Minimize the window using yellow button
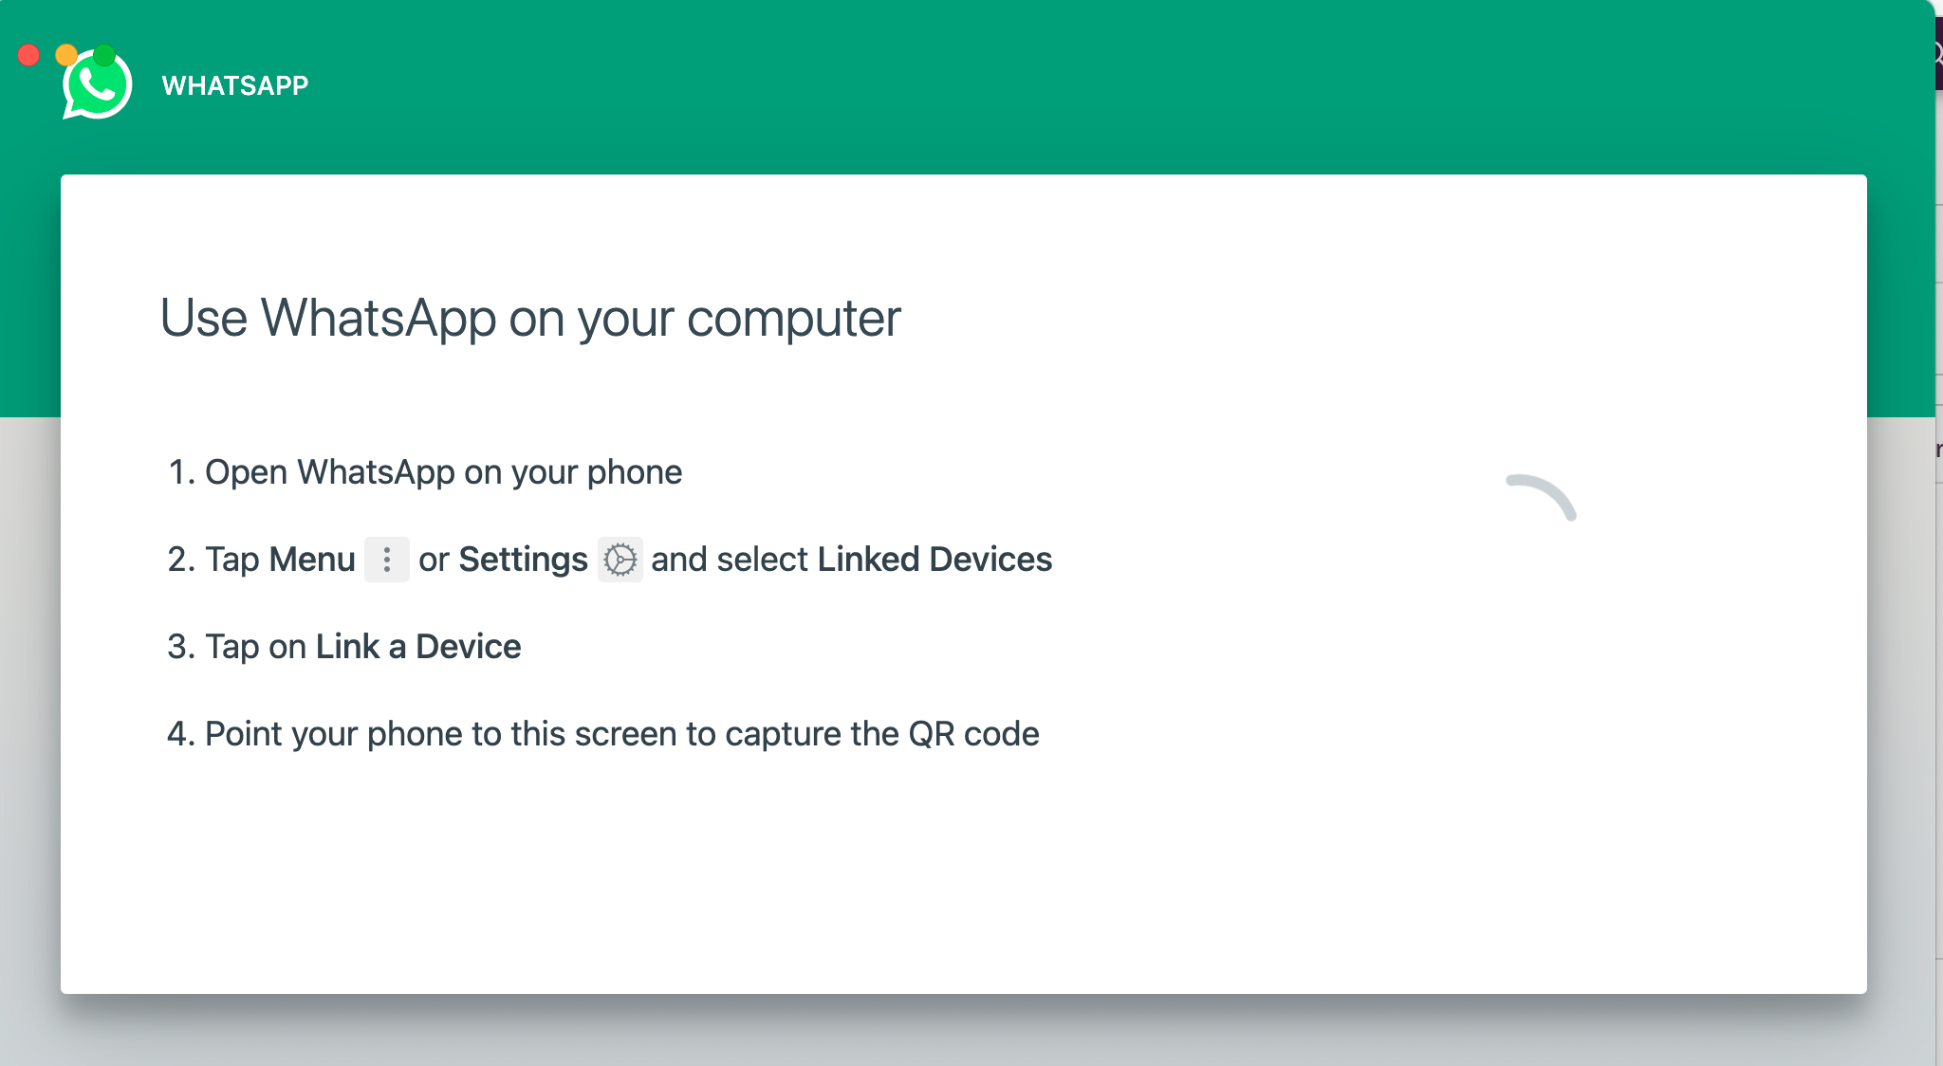This screenshot has width=1943, height=1066. [x=66, y=55]
